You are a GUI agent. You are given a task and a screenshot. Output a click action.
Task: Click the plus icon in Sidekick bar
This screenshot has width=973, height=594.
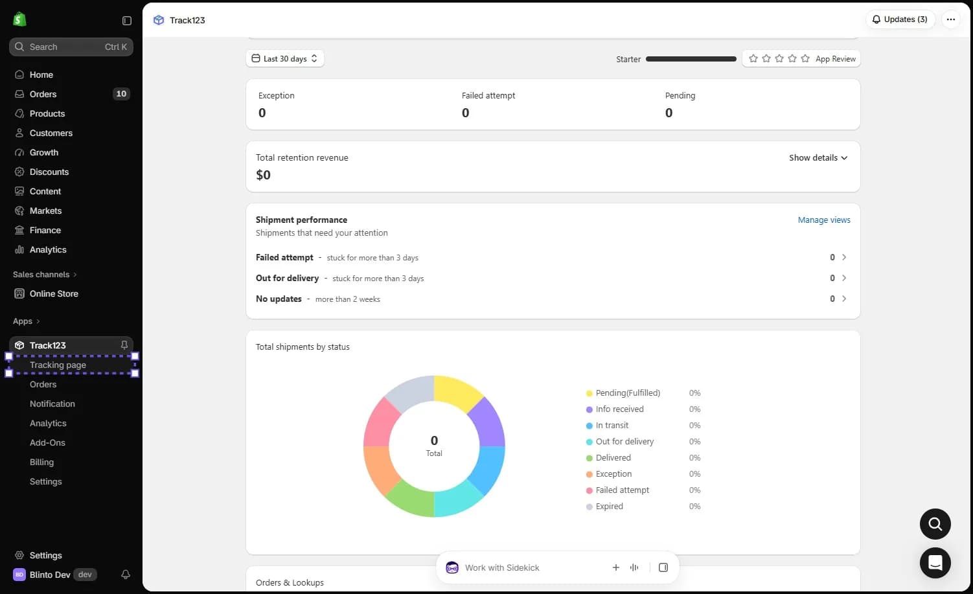(616, 567)
